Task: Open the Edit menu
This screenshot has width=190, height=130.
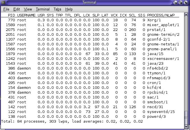Action: pos(17,9)
